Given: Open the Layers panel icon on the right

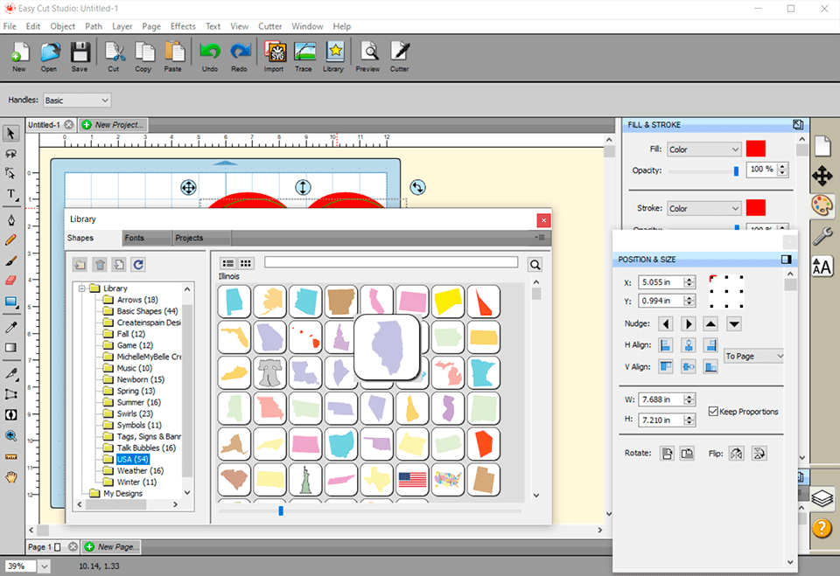Looking at the screenshot, I should (x=822, y=498).
